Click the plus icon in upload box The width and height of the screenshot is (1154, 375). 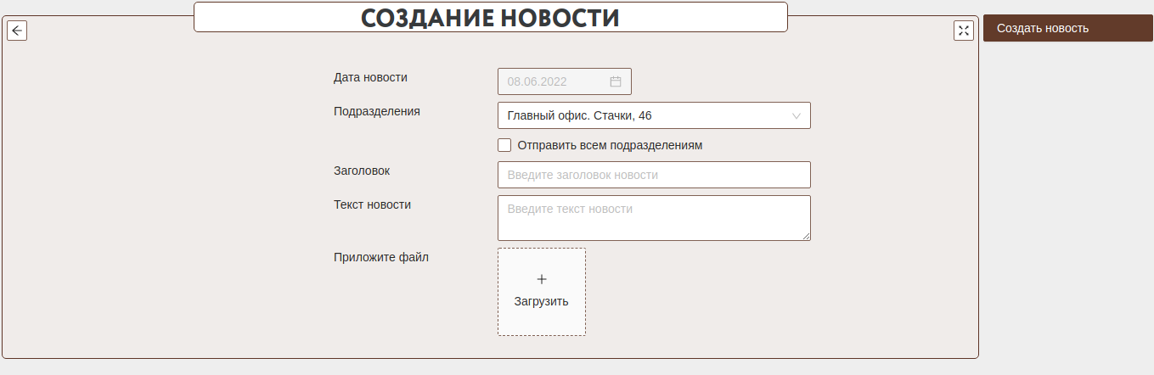tap(542, 279)
